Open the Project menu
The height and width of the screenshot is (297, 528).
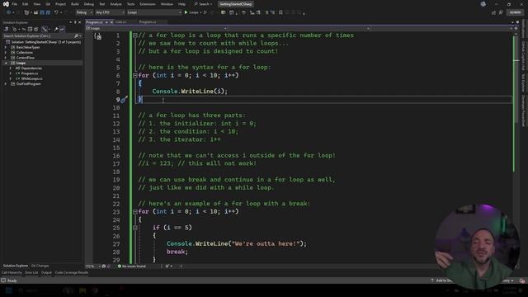pyautogui.click(x=60, y=4)
